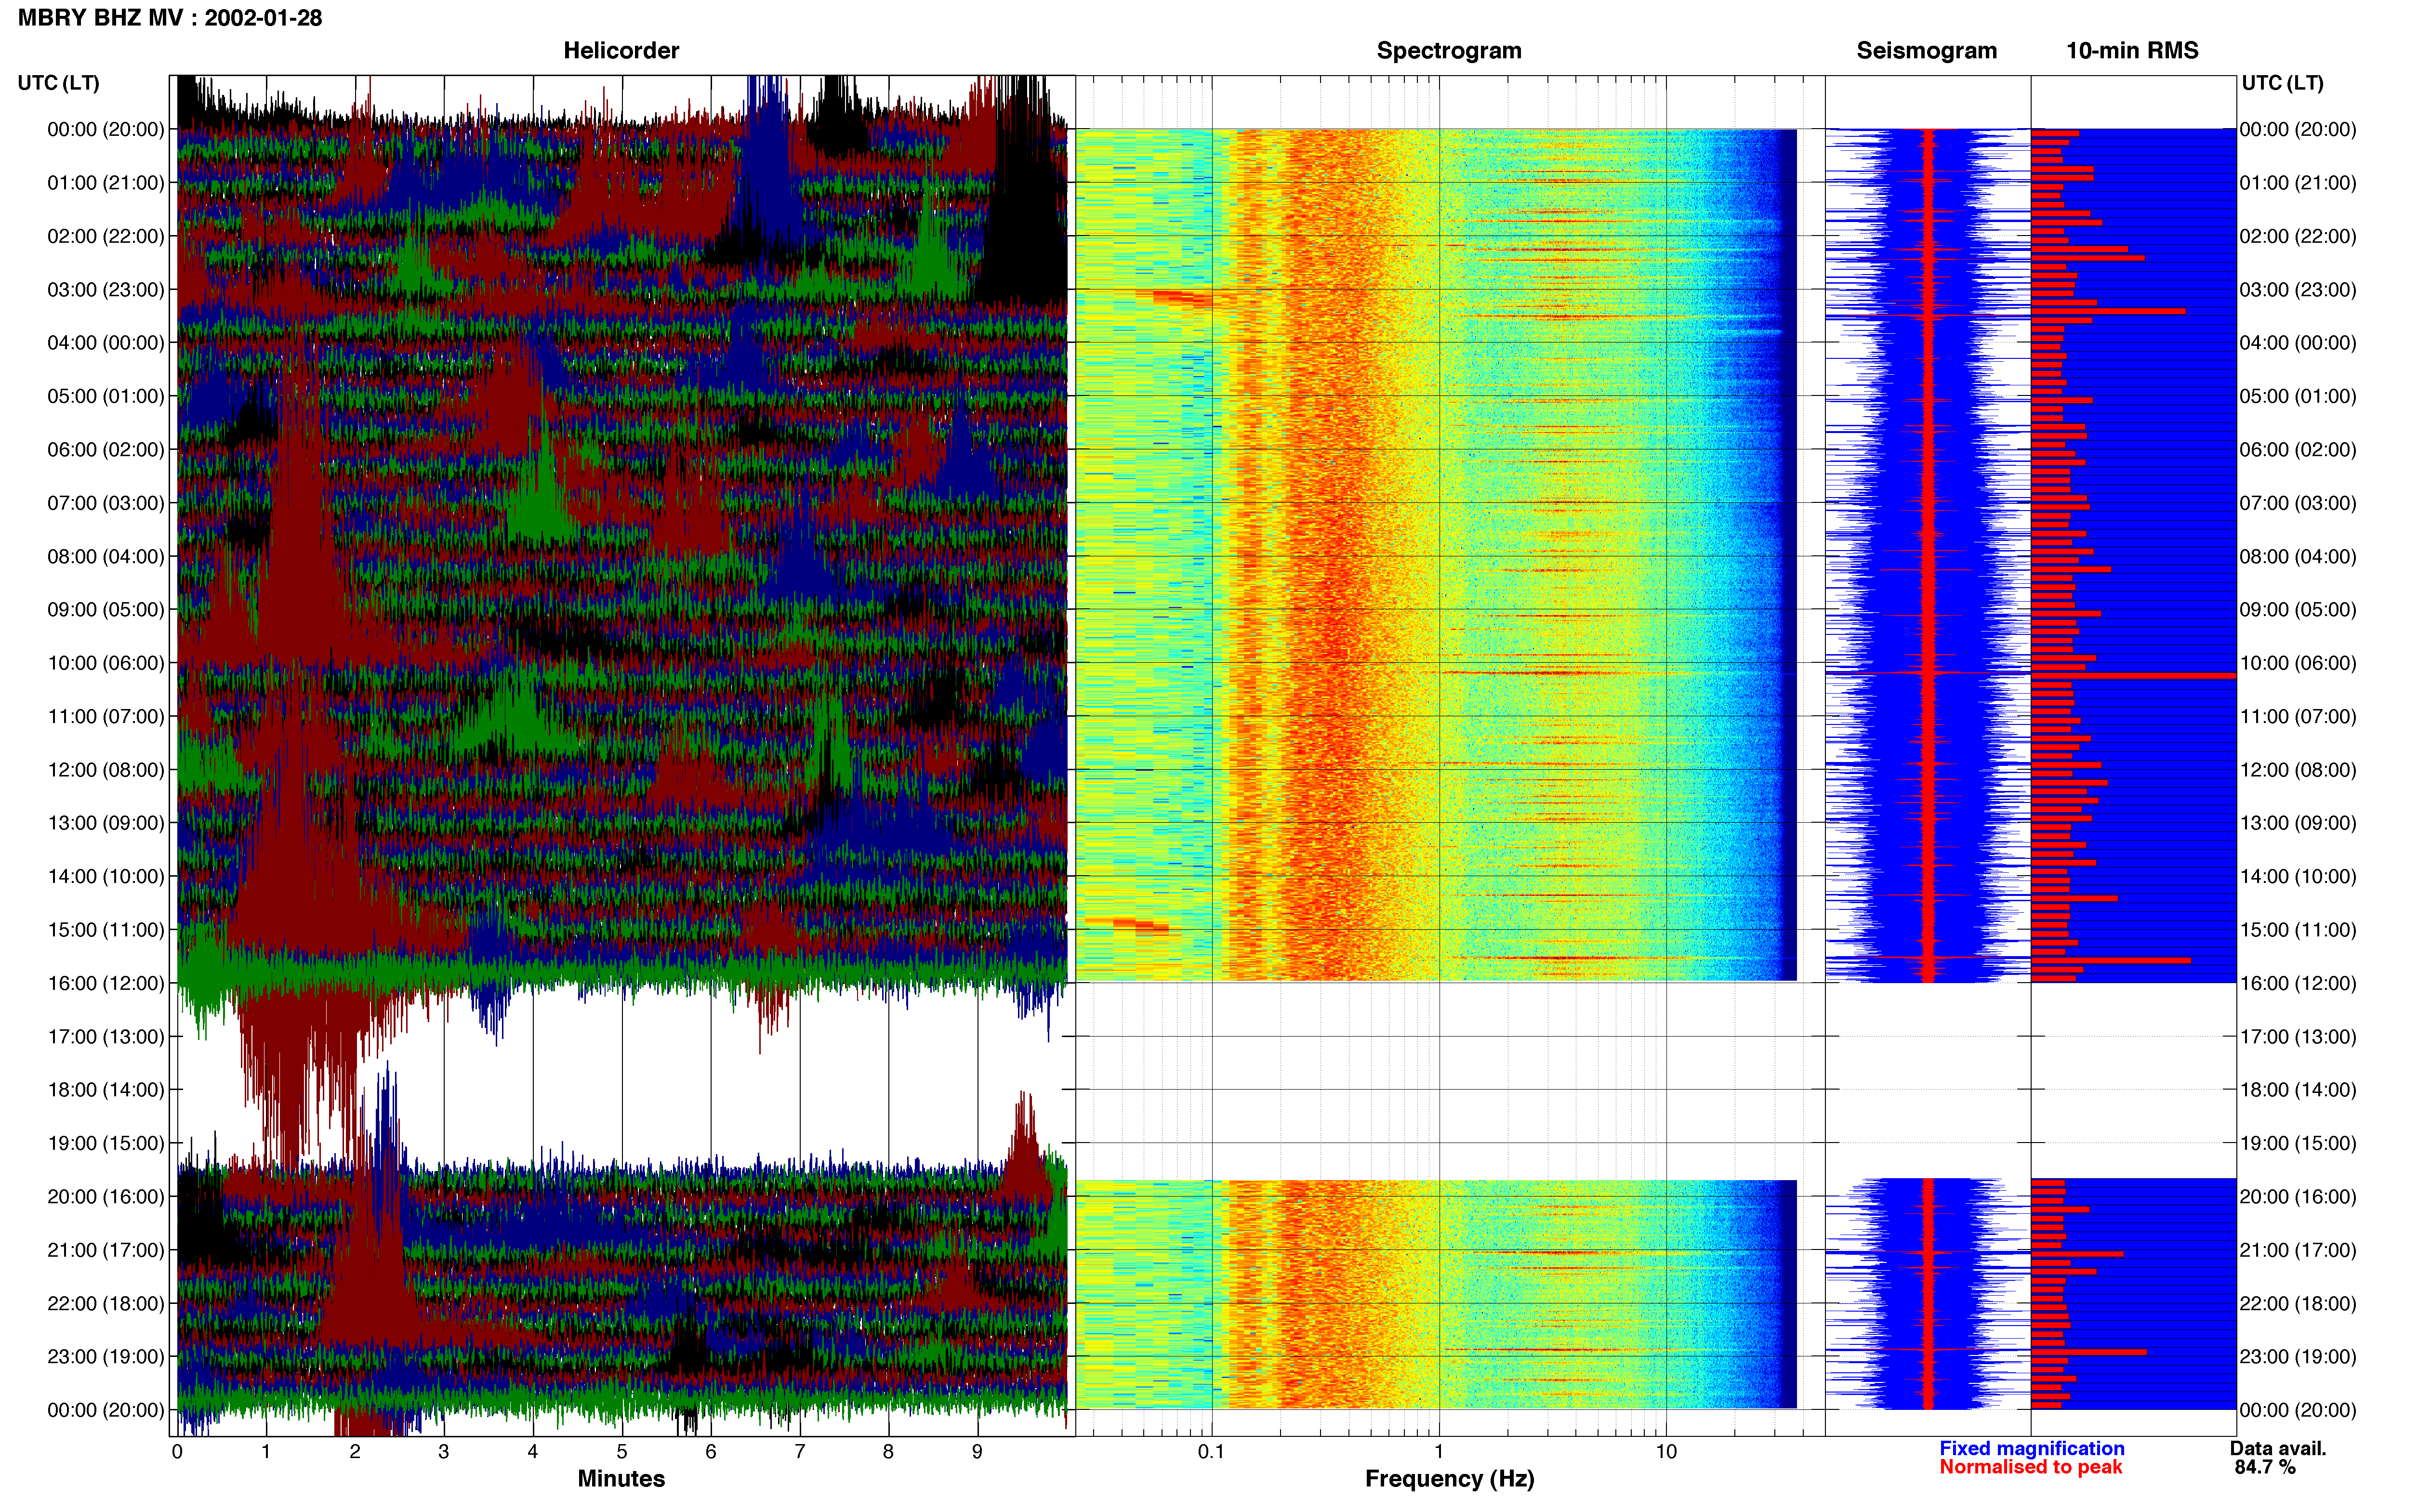This screenshot has height=1512, width=2418.
Task: Select the '10-min RMS' panel heading
Action: [2132, 50]
